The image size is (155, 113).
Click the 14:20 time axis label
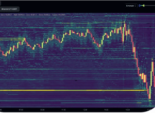pyautogui.click(x=106, y=110)
